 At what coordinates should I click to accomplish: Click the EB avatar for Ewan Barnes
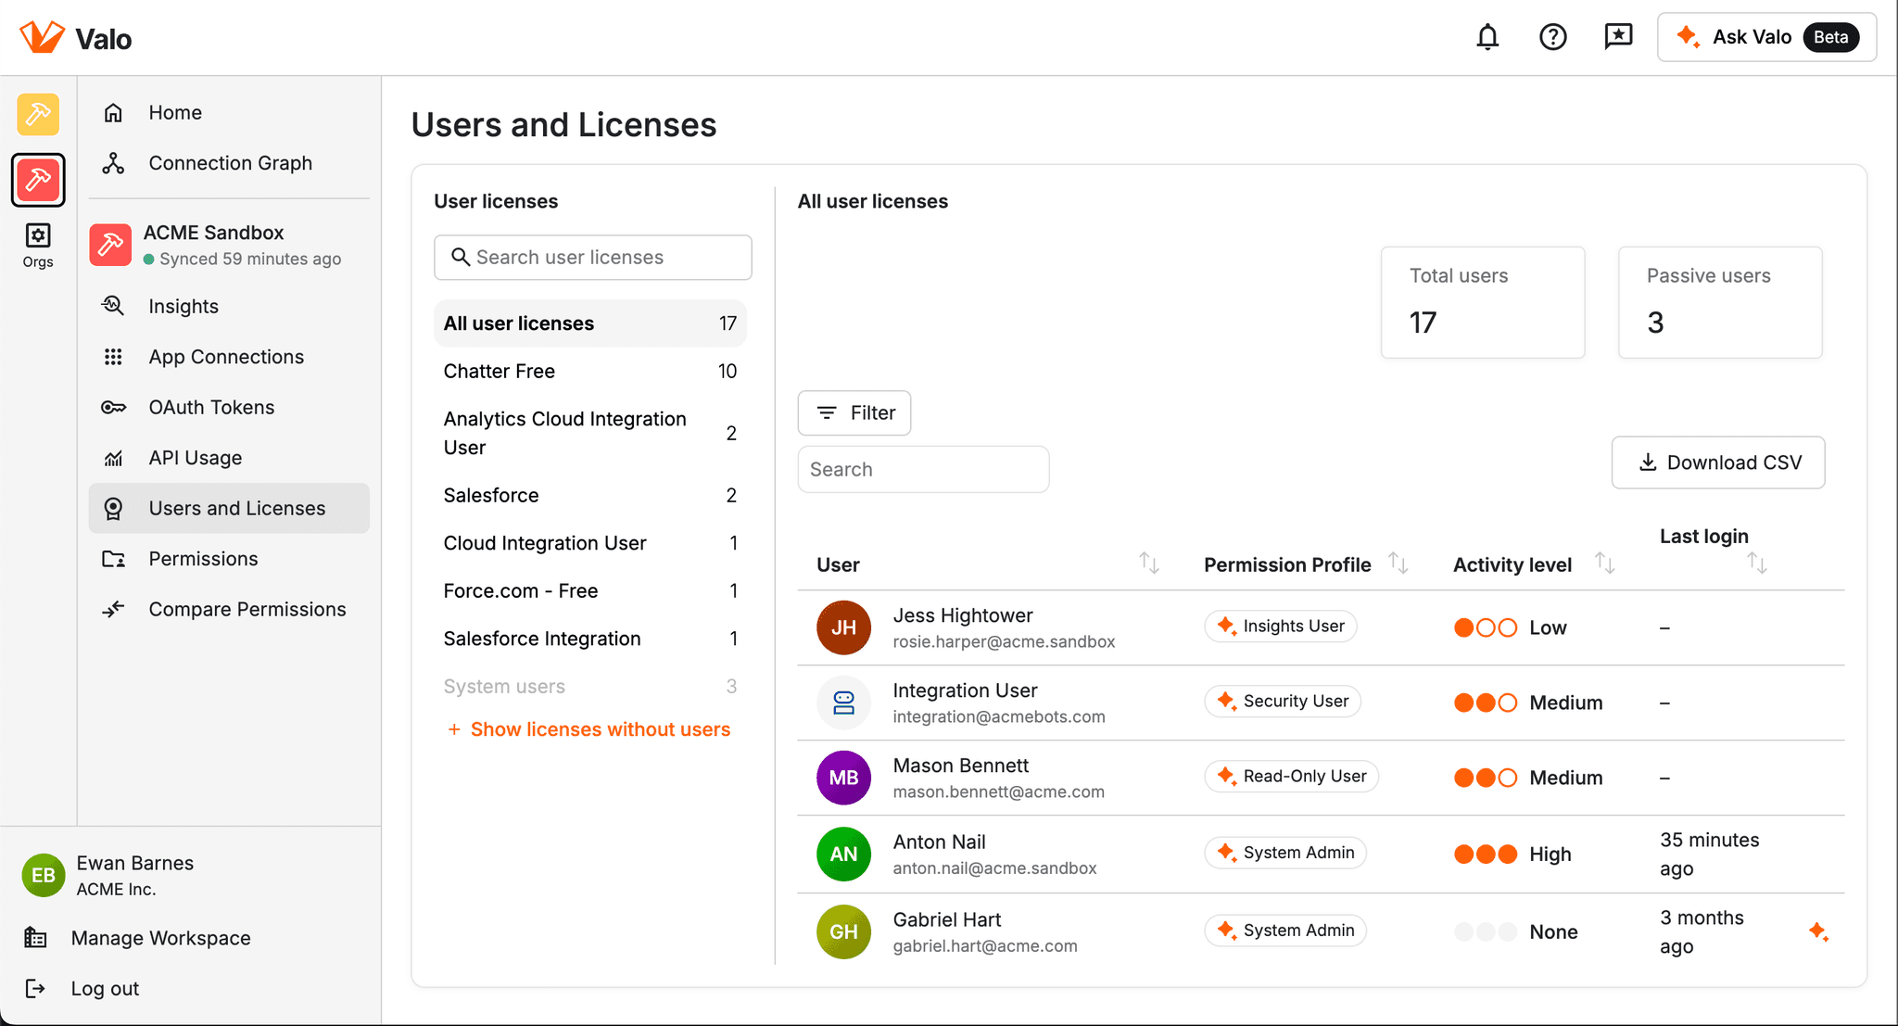43,875
